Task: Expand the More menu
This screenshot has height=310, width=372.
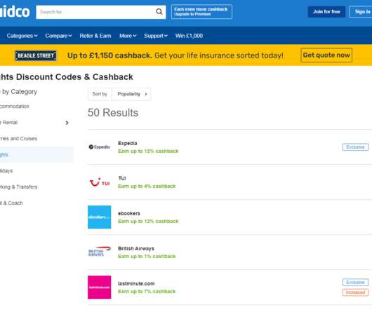Action: coord(128,36)
